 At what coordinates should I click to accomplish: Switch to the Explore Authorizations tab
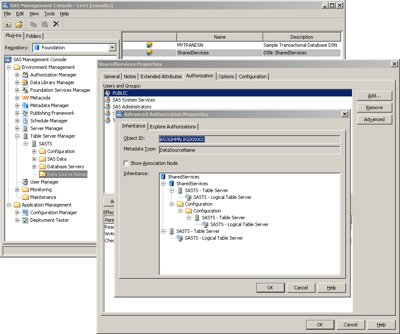[173, 127]
